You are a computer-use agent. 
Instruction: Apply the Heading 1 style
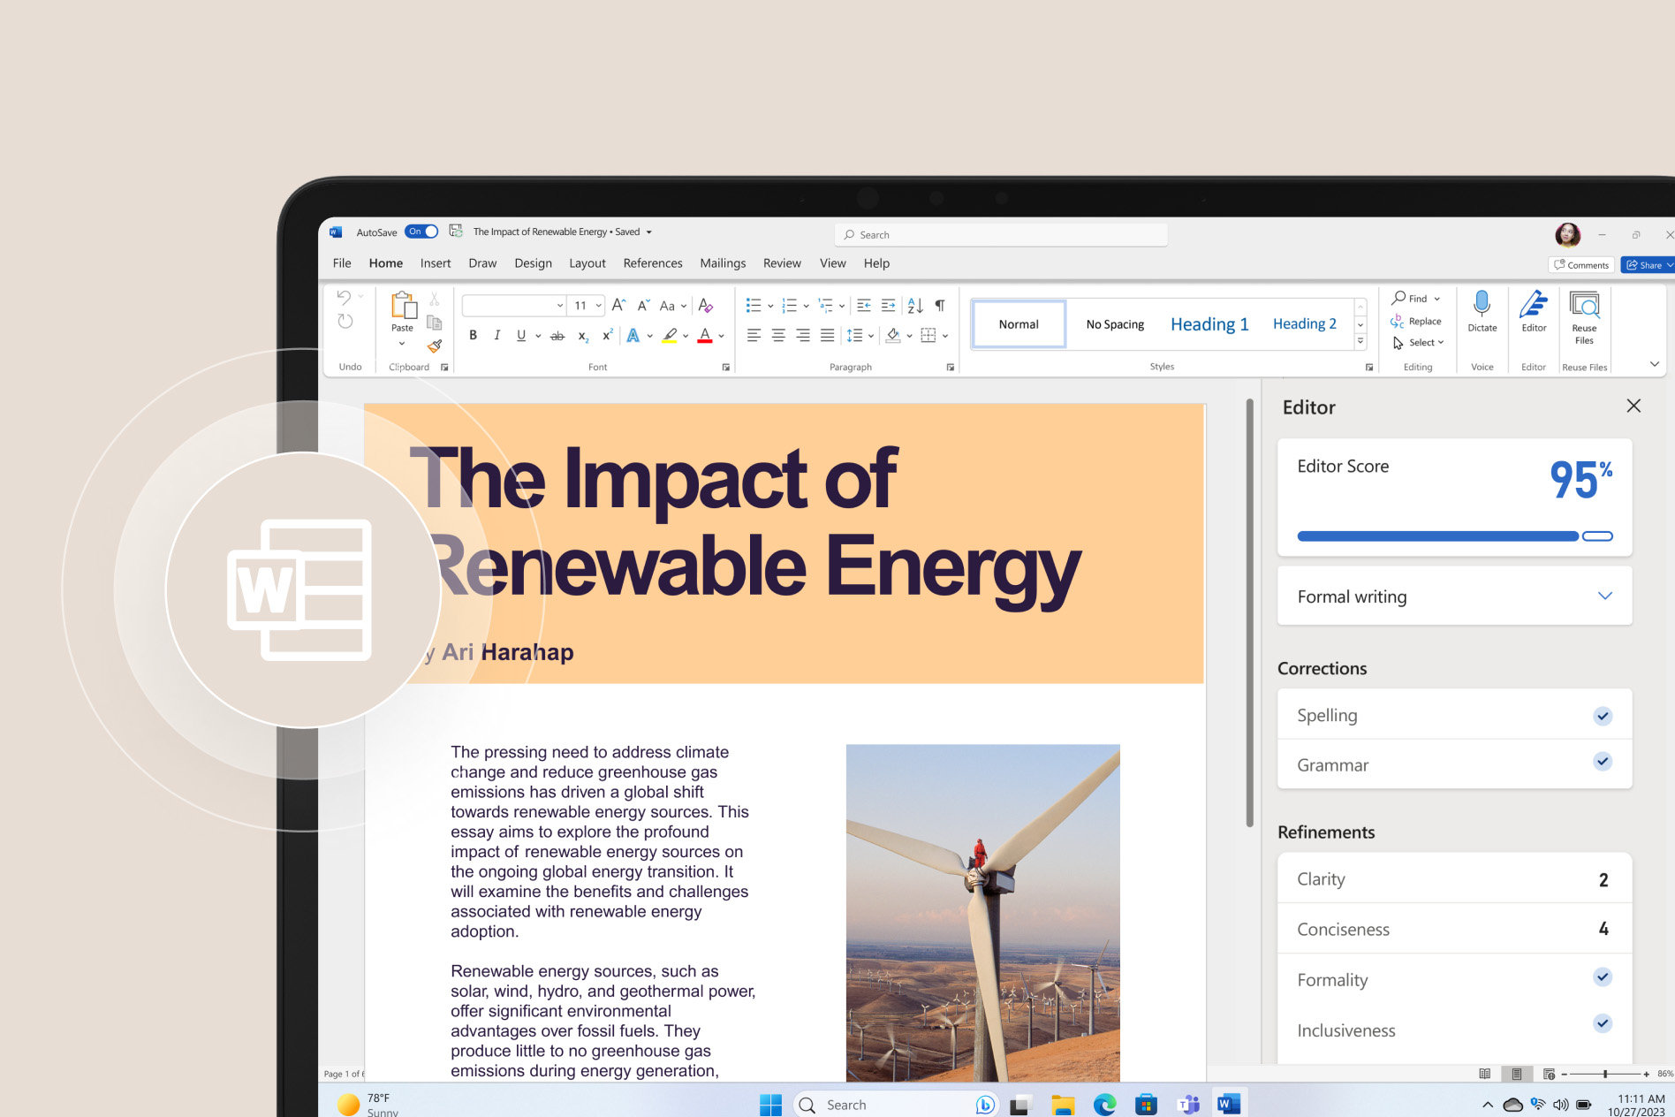point(1209,323)
